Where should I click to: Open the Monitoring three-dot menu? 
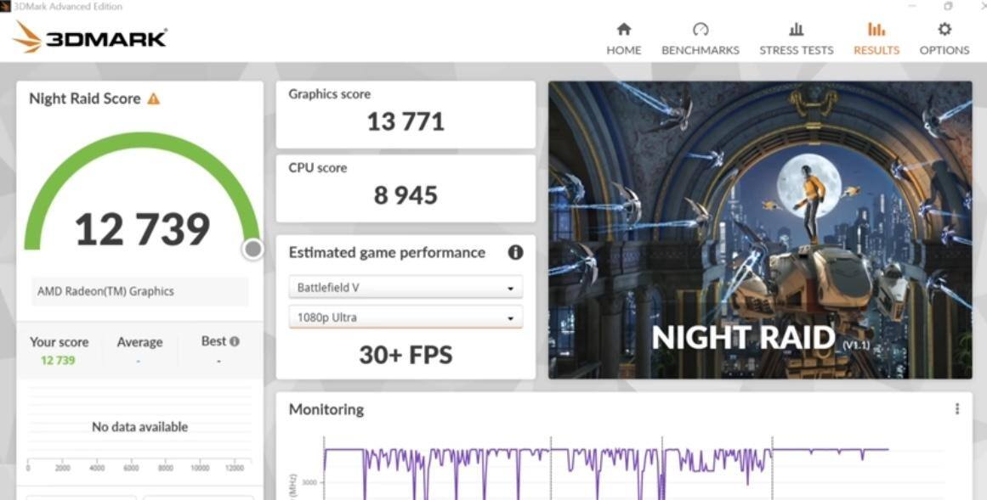956,409
